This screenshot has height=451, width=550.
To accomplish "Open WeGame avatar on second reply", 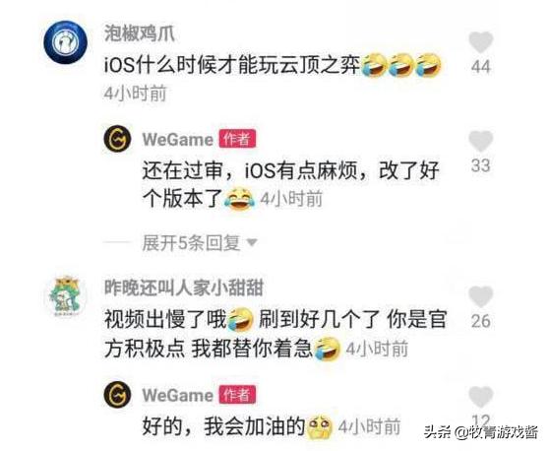I will tap(117, 394).
